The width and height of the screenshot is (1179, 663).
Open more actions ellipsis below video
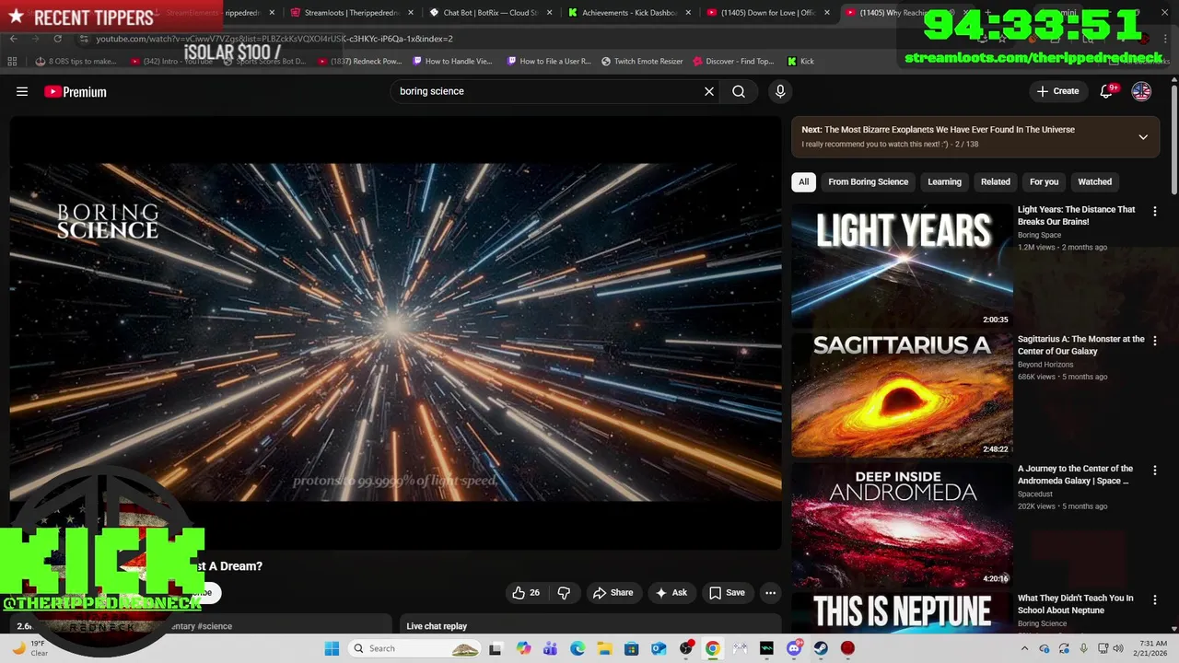click(x=771, y=593)
